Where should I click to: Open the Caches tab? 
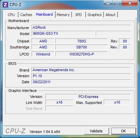pos(26,15)
